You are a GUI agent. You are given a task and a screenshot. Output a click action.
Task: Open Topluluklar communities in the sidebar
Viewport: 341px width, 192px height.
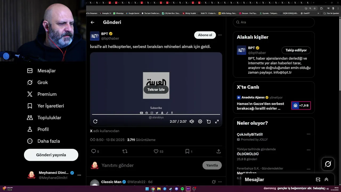(x=44, y=118)
